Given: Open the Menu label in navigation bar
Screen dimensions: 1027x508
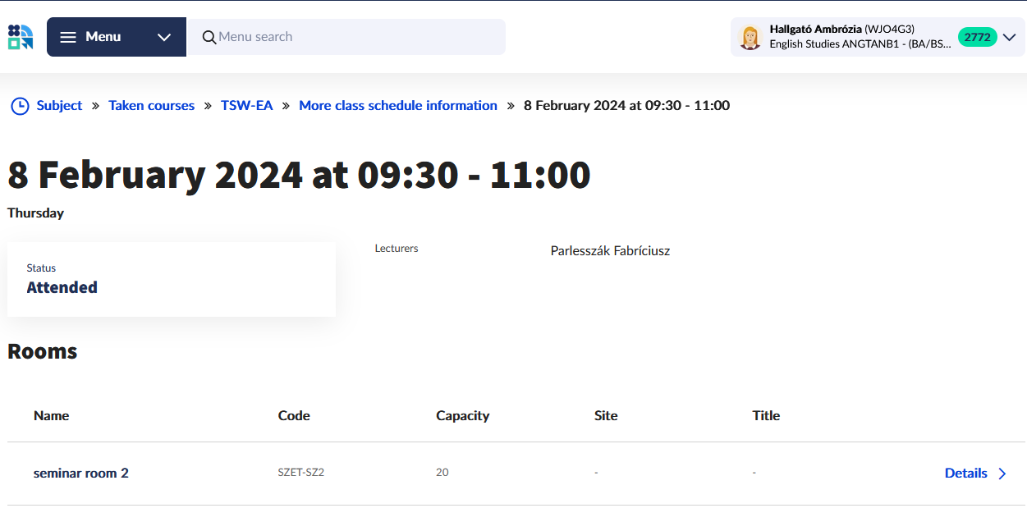Looking at the screenshot, I should click(x=103, y=37).
